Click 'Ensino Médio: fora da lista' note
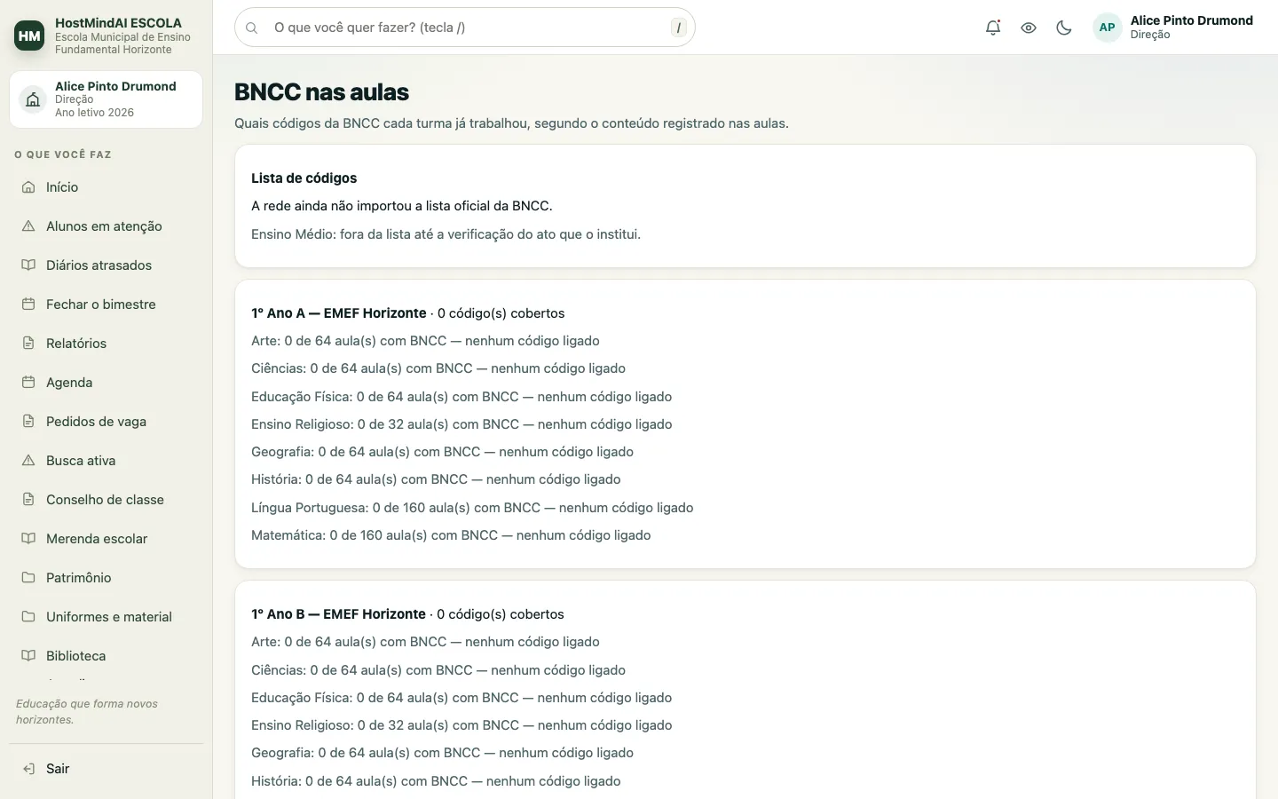The width and height of the screenshot is (1278, 799). click(x=446, y=234)
